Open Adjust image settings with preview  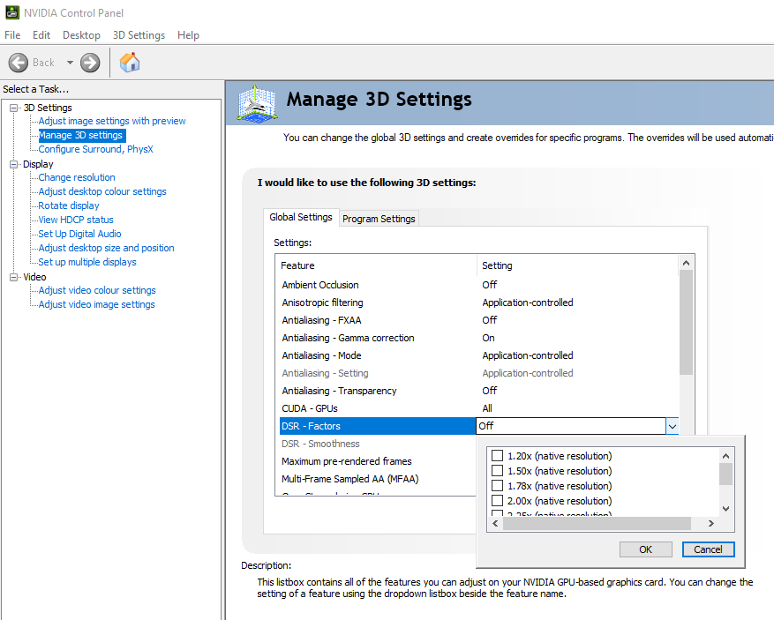pyautogui.click(x=112, y=121)
